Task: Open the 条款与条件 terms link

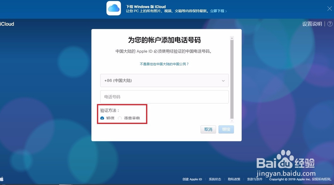Action: tap(255, 179)
